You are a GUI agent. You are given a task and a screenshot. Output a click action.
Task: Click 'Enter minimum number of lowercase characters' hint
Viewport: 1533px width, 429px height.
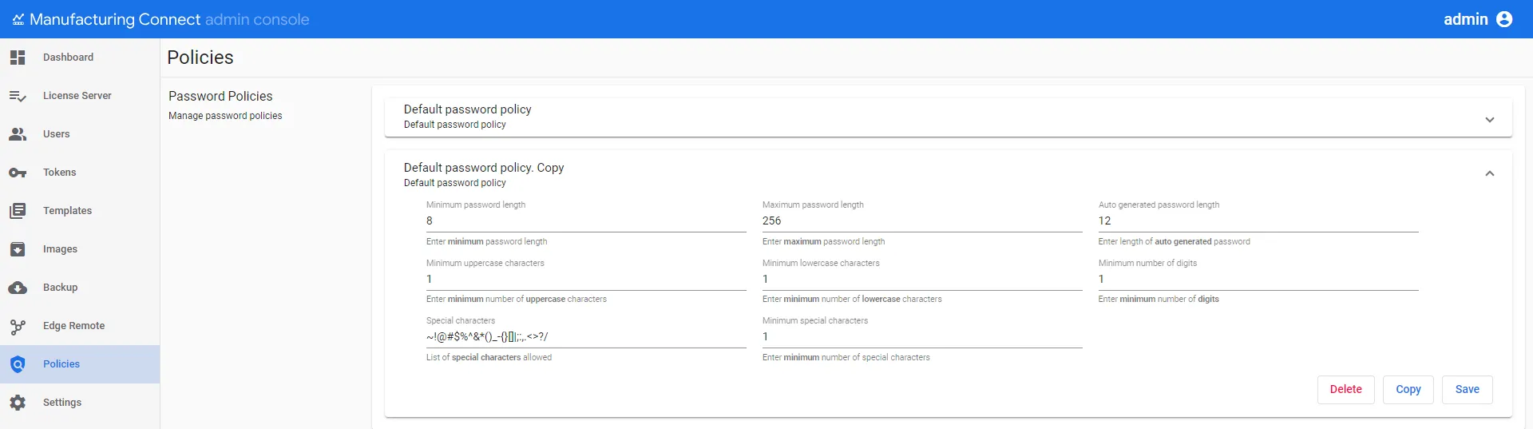click(x=852, y=299)
